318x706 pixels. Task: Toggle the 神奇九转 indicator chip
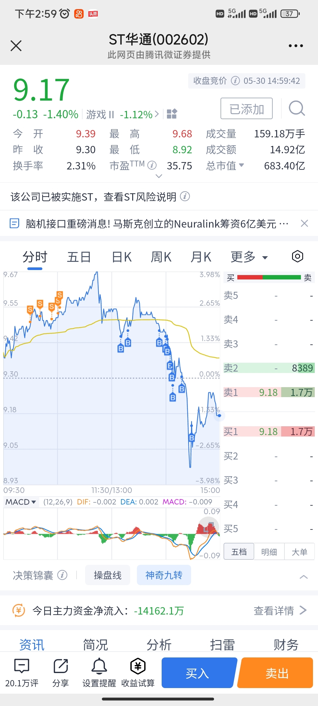[x=164, y=575]
